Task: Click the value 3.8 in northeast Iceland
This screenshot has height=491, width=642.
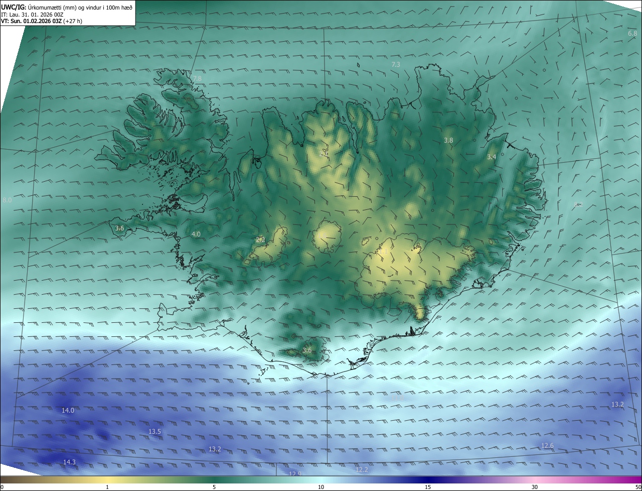Action: (448, 141)
